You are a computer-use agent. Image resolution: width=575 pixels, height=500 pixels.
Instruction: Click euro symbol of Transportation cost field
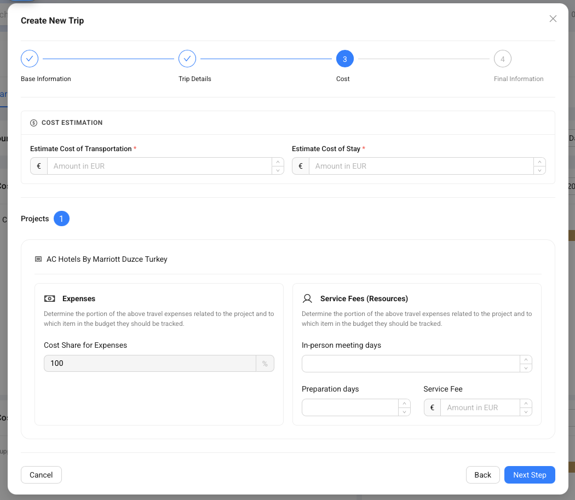[39, 166]
